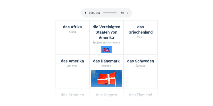Image resolution: width=213 pixels, height=106 pixels.
Task: Choose the das Ungarn card
Action: (x=106, y=95)
